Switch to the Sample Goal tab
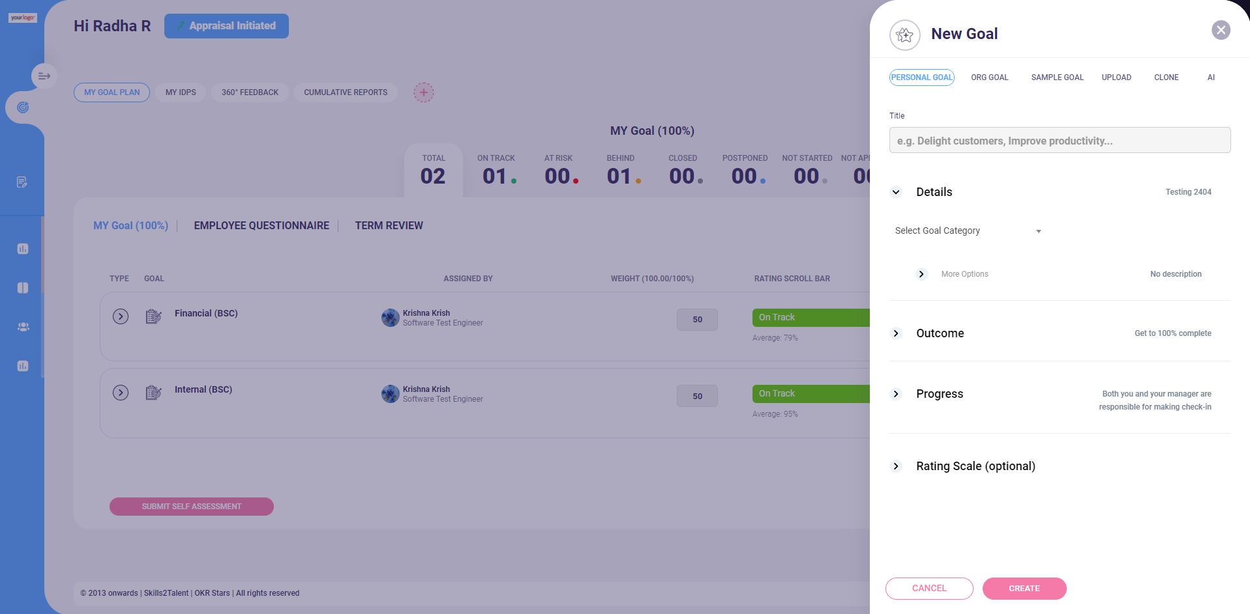Screen dimensions: 1250x614 click(x=1057, y=77)
